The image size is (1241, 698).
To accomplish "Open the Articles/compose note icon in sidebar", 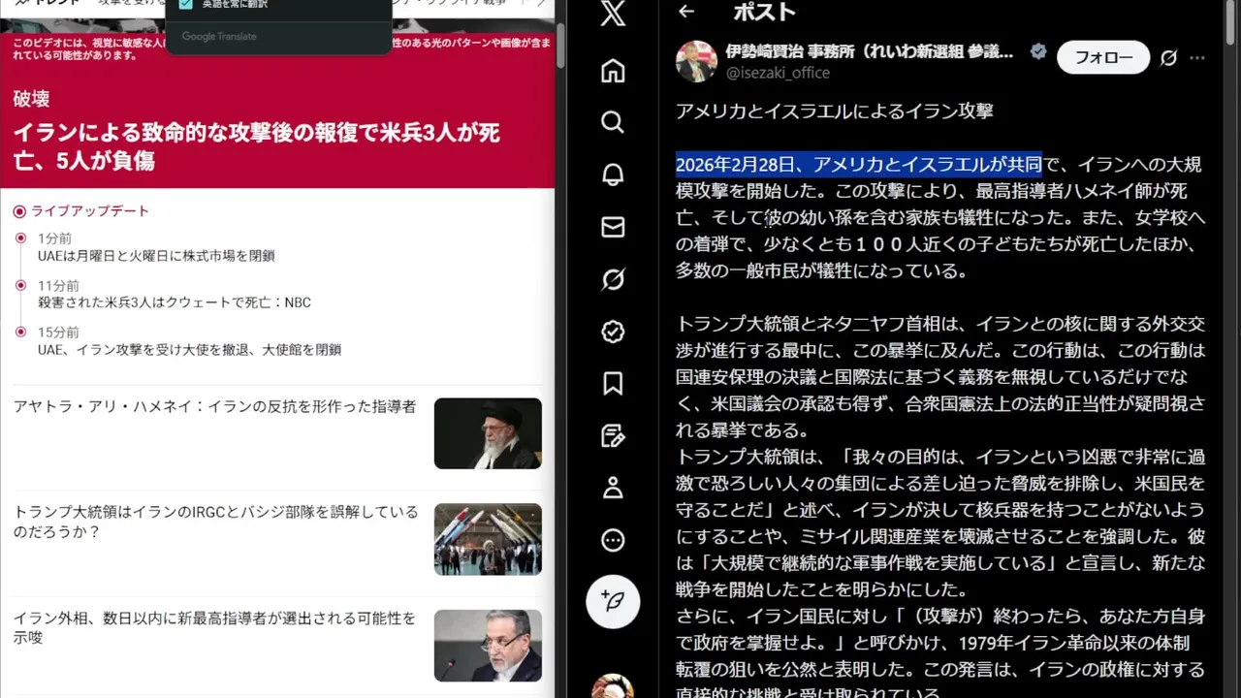I will pos(613,435).
